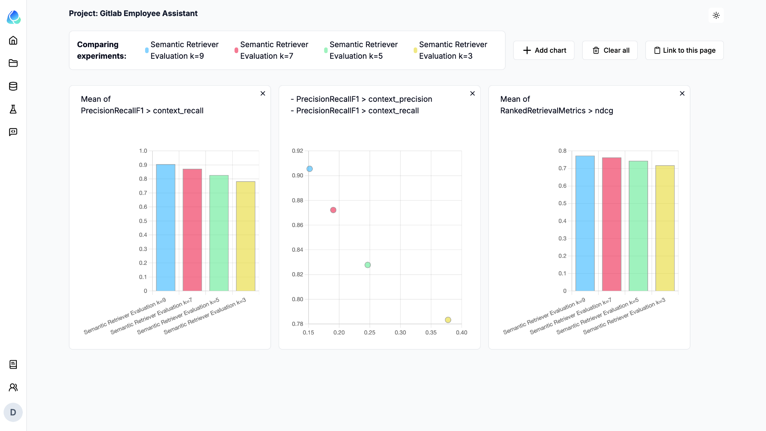This screenshot has height=431, width=766.
Task: Click Link to this page button
Action: coord(684,50)
